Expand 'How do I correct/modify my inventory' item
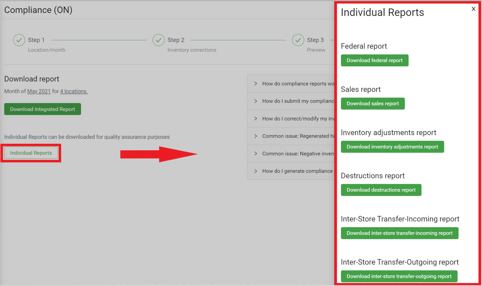Image resolution: width=482 pixels, height=286 pixels. tap(293, 119)
